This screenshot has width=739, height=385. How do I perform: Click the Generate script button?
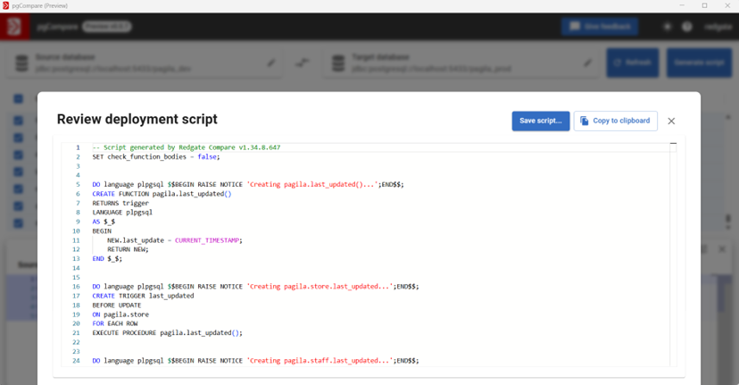point(699,63)
